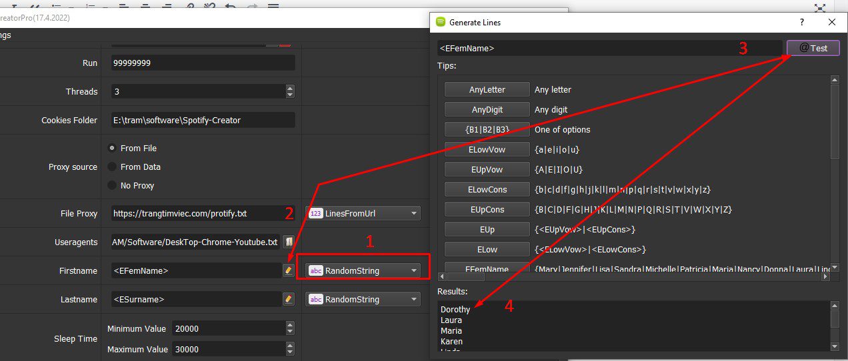
Task: Click the 'One of options' tip description
Action: (x=563, y=129)
